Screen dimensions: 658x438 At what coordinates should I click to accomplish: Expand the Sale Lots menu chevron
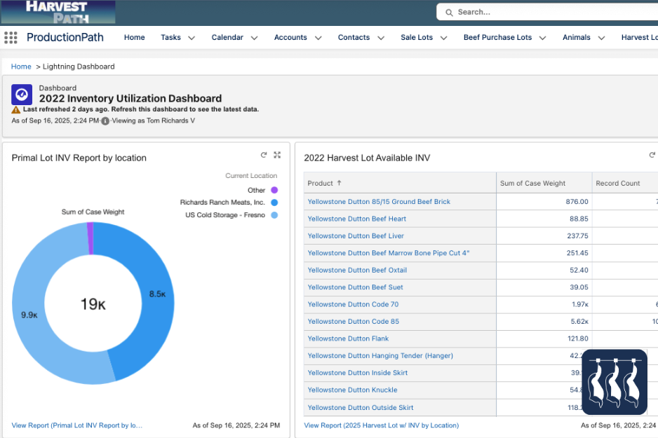[x=443, y=38]
